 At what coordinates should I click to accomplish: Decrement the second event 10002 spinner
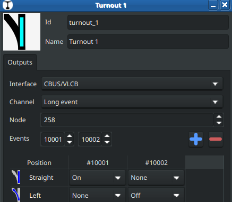[107, 142]
